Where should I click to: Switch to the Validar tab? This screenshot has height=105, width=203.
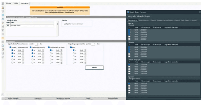pos(16,3)
